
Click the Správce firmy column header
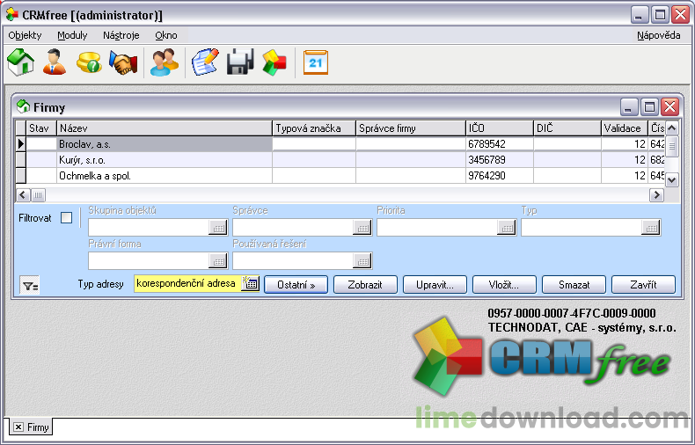click(x=411, y=128)
